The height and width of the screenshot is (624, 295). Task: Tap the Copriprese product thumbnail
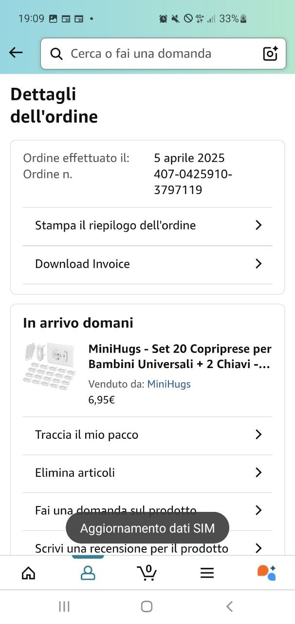coord(49,366)
